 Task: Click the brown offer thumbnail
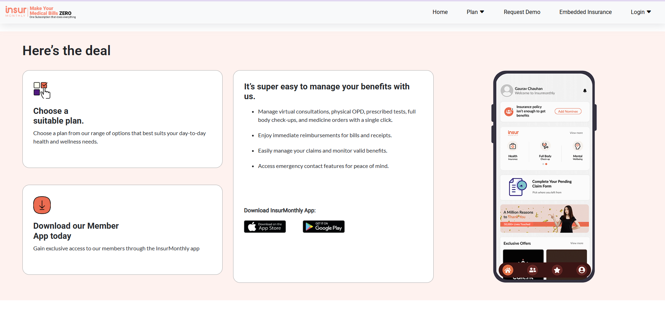566,256
